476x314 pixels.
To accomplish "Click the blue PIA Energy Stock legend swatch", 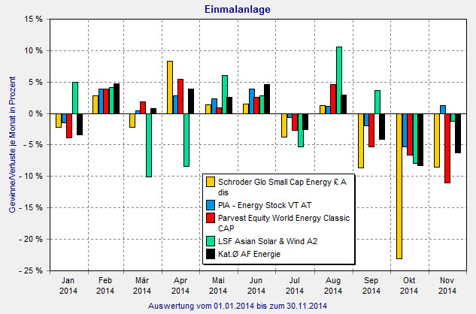I will tap(211, 203).
